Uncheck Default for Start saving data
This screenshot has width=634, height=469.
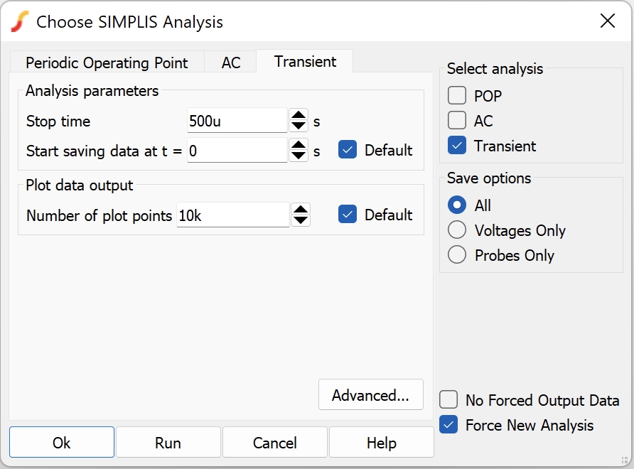(348, 150)
